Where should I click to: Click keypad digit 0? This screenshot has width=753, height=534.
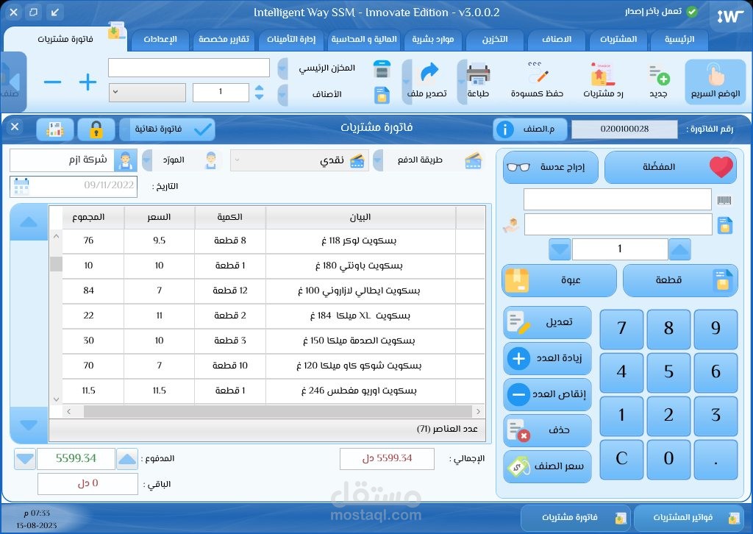(x=668, y=459)
